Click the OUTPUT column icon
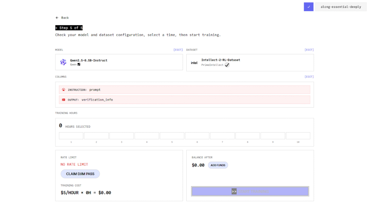Screen dimensions: 369x211 [63, 100]
